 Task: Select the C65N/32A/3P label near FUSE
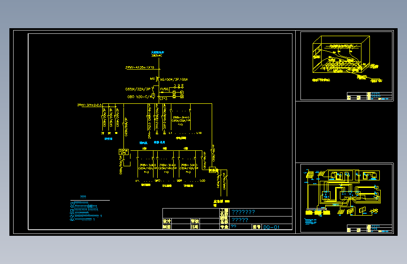click(138, 89)
